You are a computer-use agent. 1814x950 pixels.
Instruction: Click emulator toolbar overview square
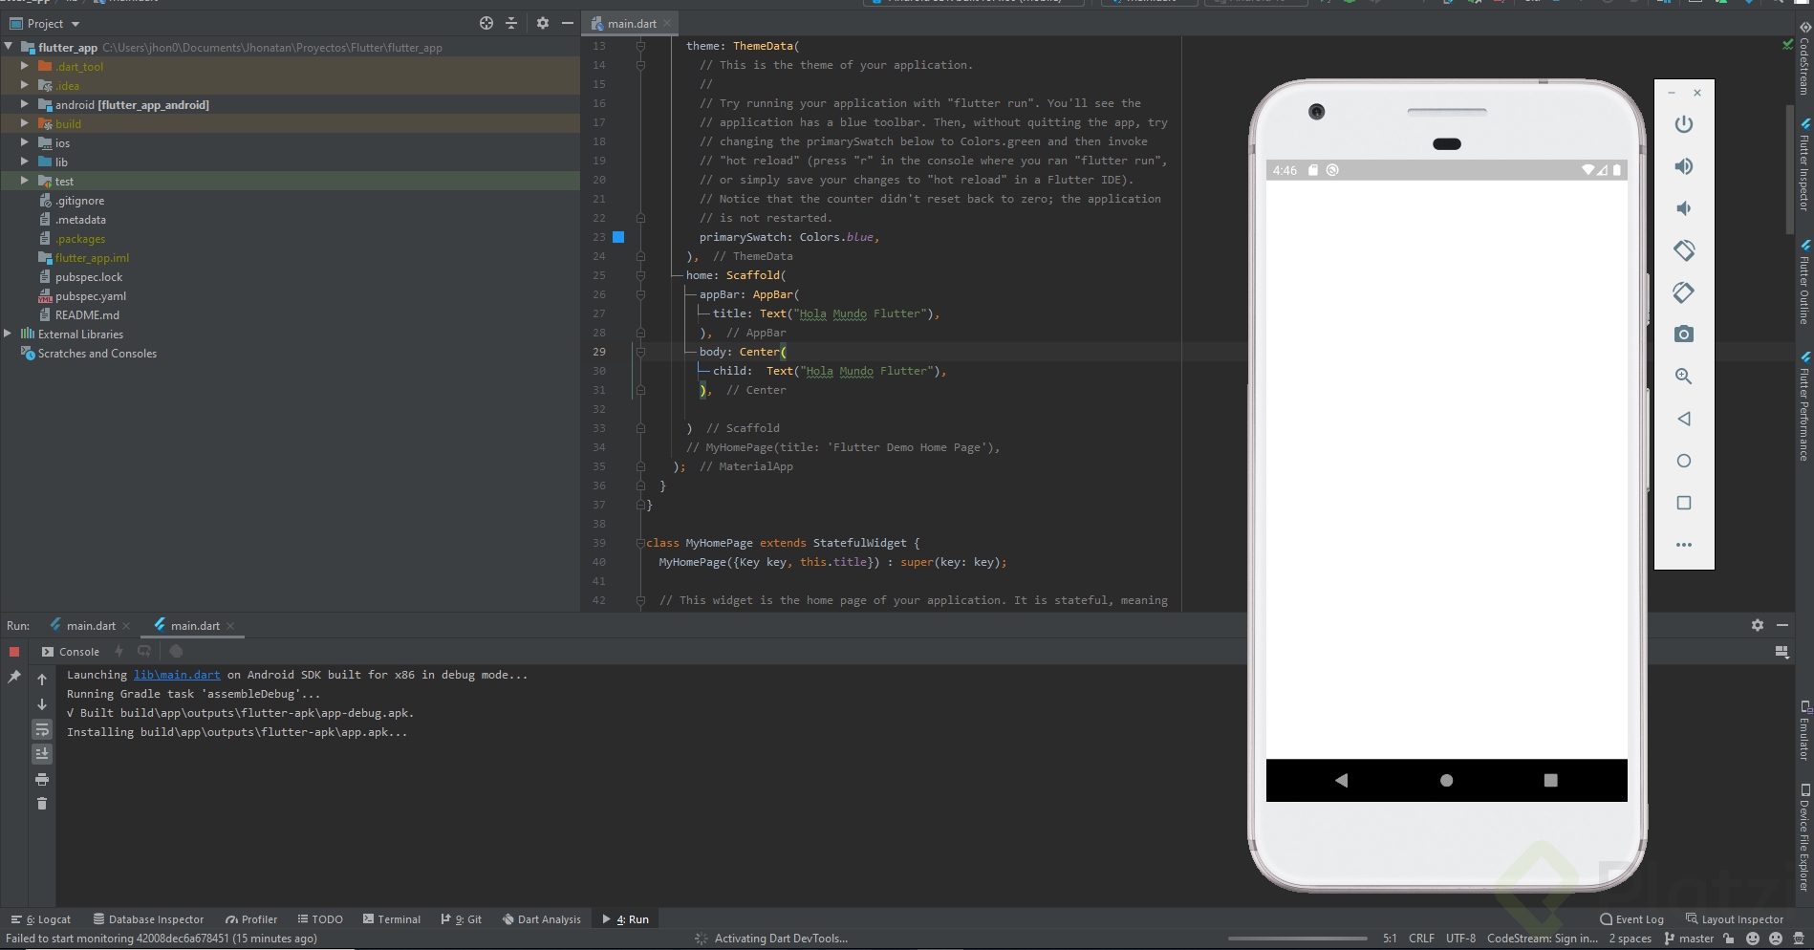1684,503
